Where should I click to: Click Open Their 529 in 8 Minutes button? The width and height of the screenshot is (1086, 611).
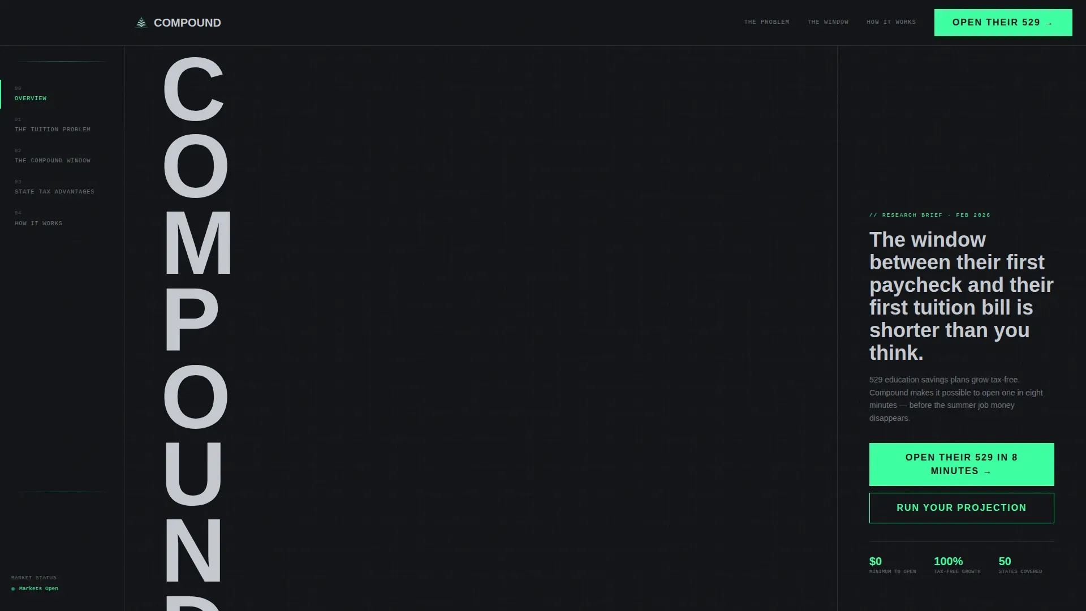point(962,464)
